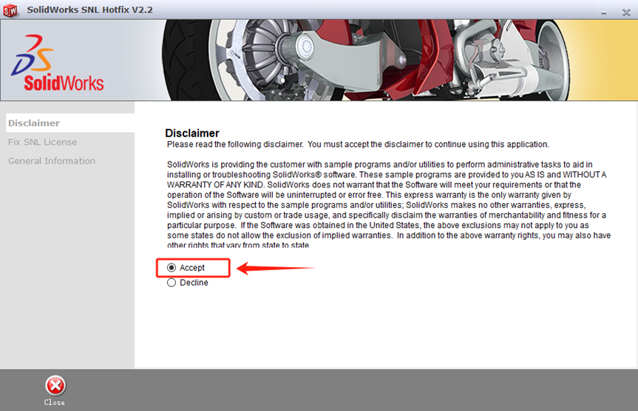Open the Disclaimer section in the sidebar
This screenshot has height=411, width=638.
coord(70,123)
